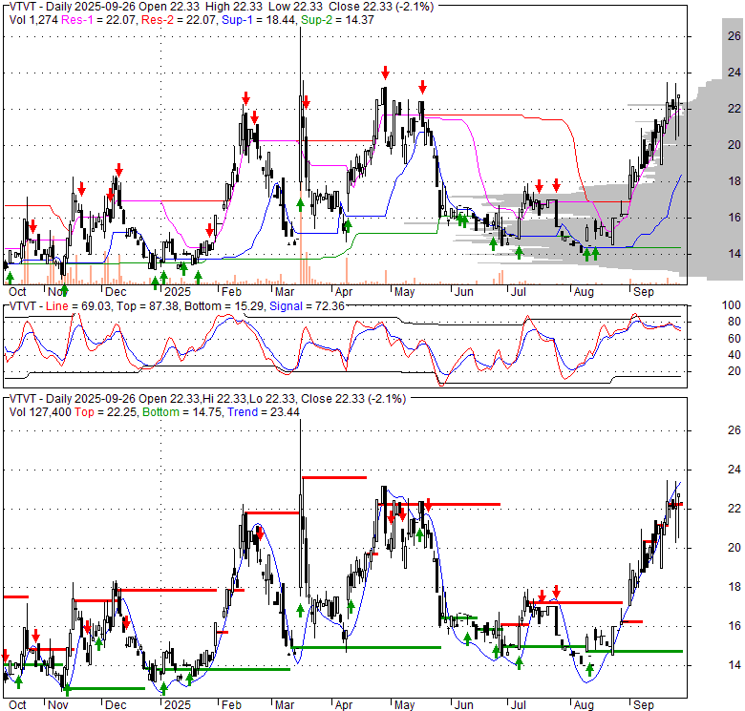Click the 'Vol 127,400' readout in bottom chart
Screen dimensions: 745x711
point(40,412)
